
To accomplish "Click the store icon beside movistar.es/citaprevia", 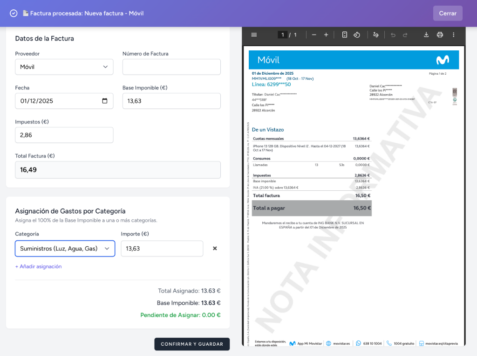I will 421,343.
